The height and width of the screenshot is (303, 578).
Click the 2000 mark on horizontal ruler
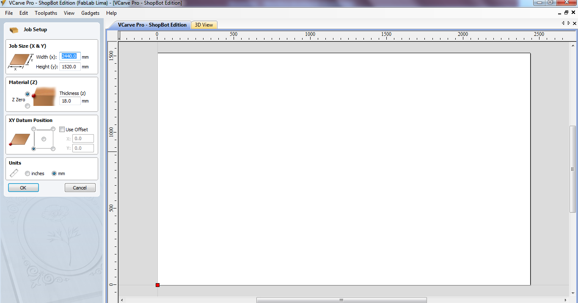coord(463,34)
